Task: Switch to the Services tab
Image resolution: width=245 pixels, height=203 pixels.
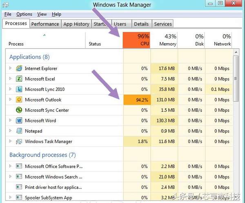Action: (x=163, y=24)
